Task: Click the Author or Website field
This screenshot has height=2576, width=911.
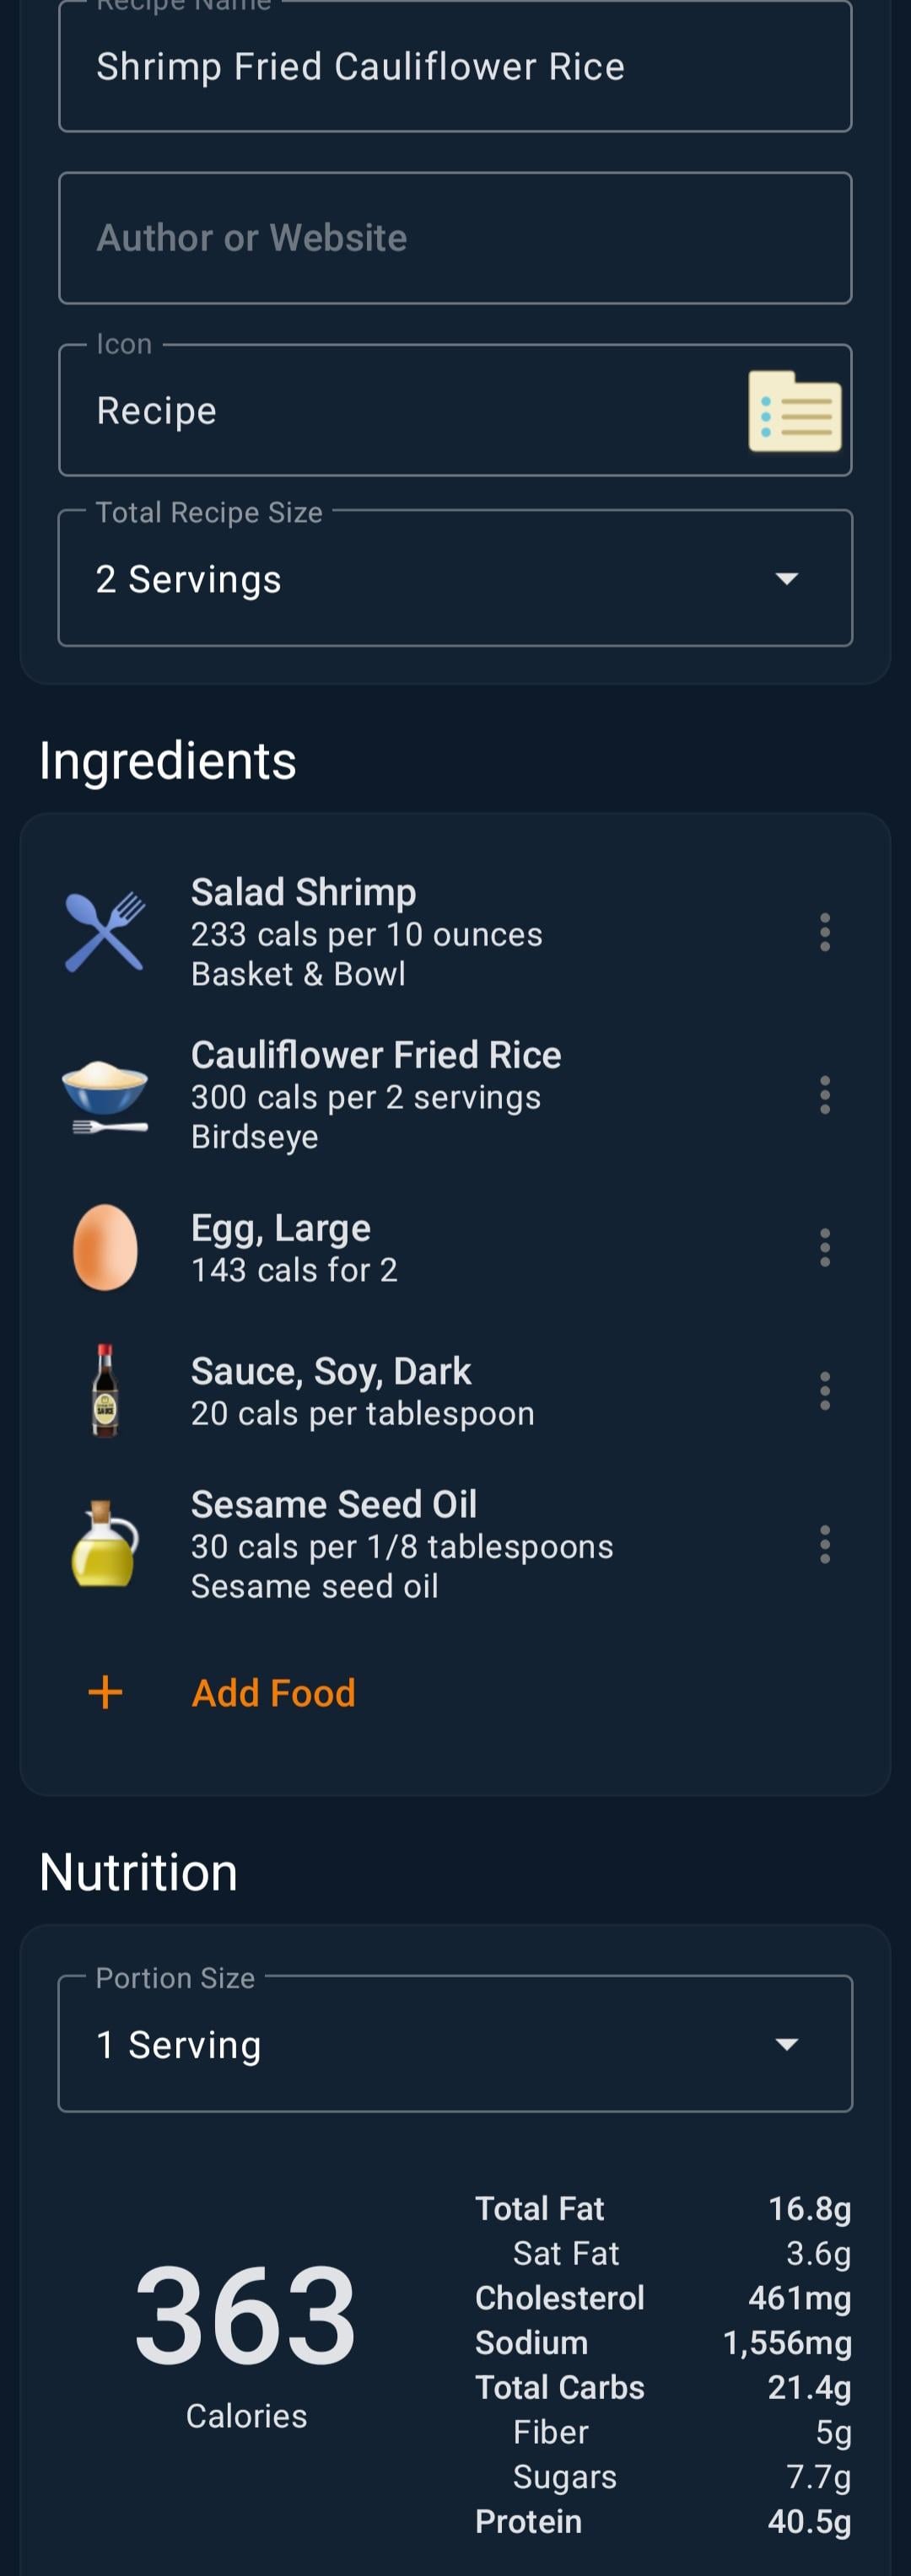Action: [x=455, y=238]
